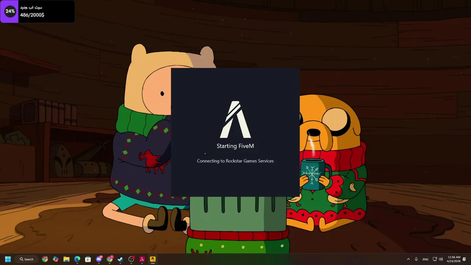Click the 24% progress circle in overlay
Image resolution: width=471 pixels, height=265 pixels.
(x=10, y=11)
